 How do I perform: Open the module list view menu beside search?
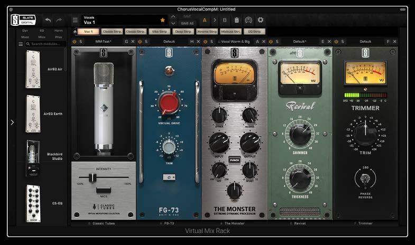click(x=21, y=44)
